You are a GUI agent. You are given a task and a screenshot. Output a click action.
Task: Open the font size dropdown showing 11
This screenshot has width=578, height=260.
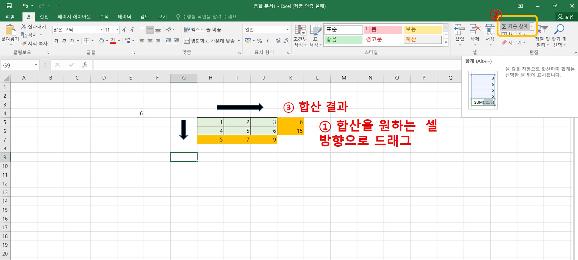coord(117,30)
